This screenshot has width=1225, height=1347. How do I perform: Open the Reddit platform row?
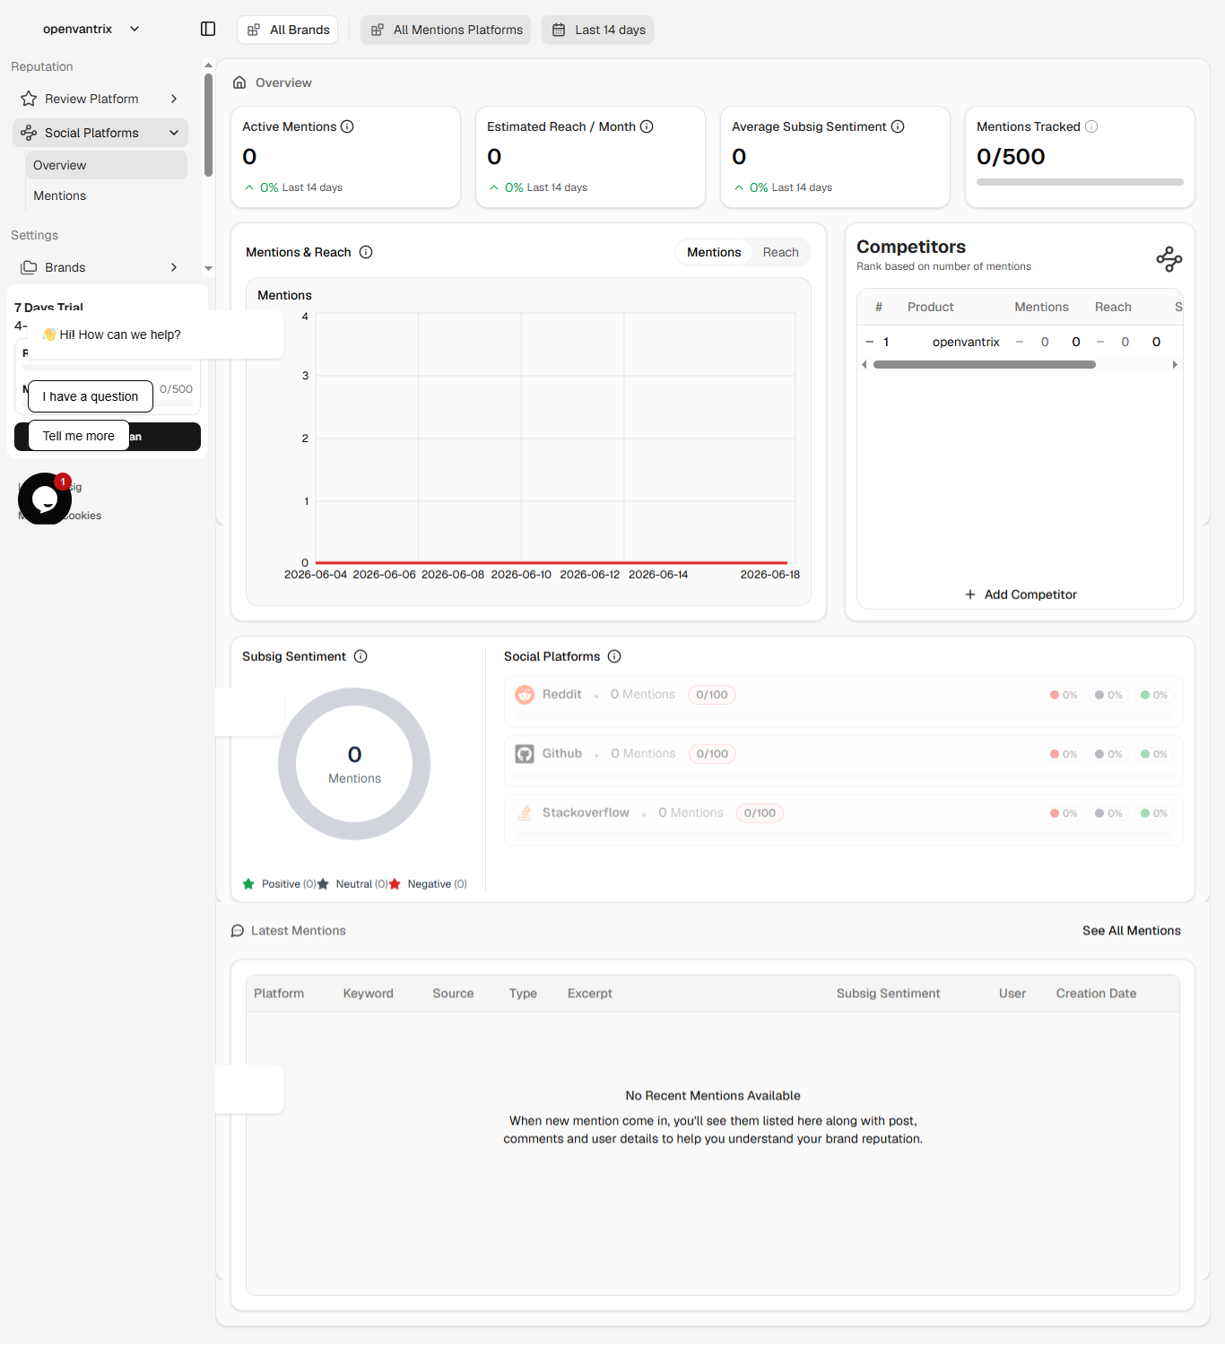(843, 700)
